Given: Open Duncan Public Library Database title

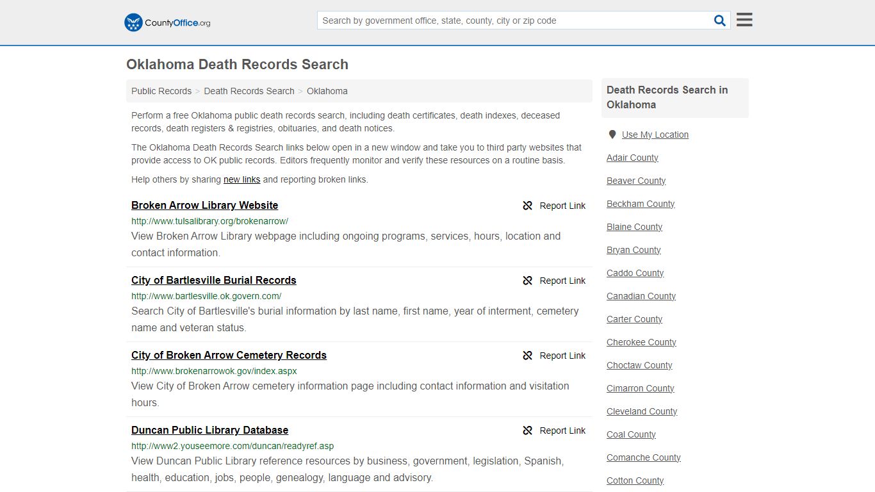Looking at the screenshot, I should (209, 430).
